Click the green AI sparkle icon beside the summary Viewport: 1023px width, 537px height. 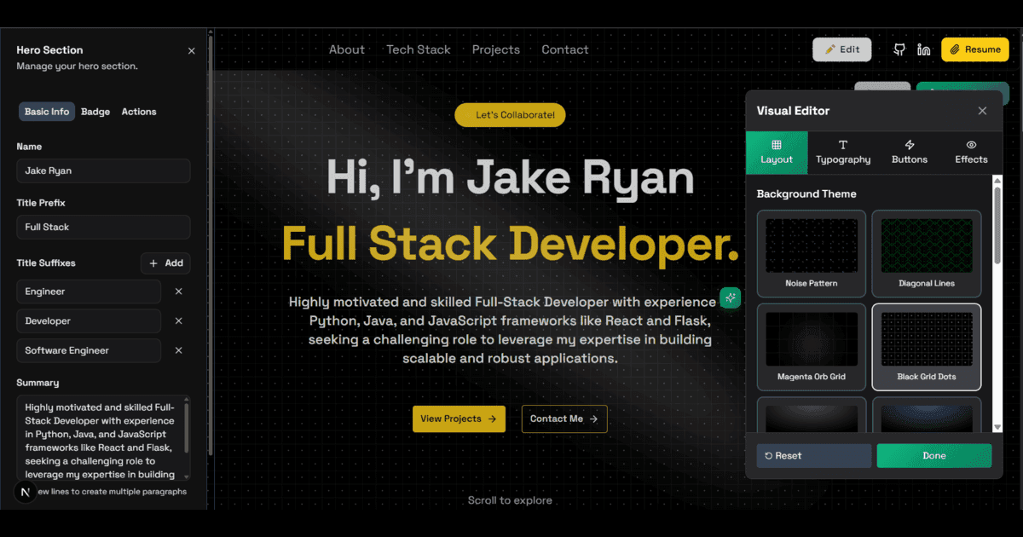(x=730, y=299)
